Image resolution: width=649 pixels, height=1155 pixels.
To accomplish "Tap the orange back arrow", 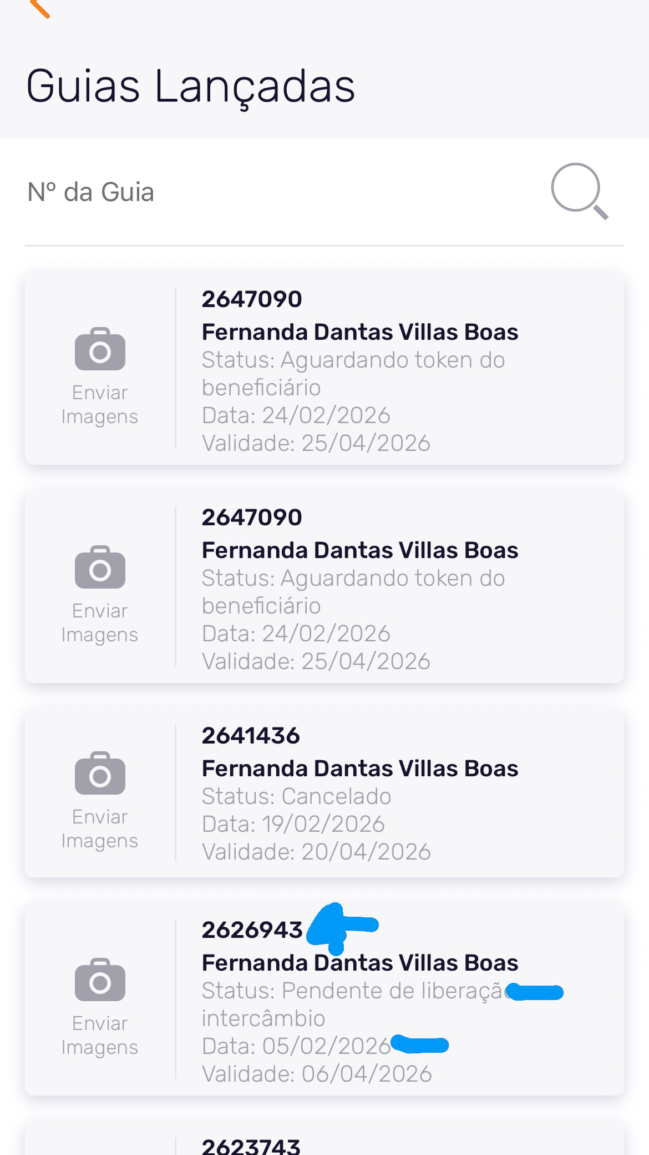I will point(40,8).
